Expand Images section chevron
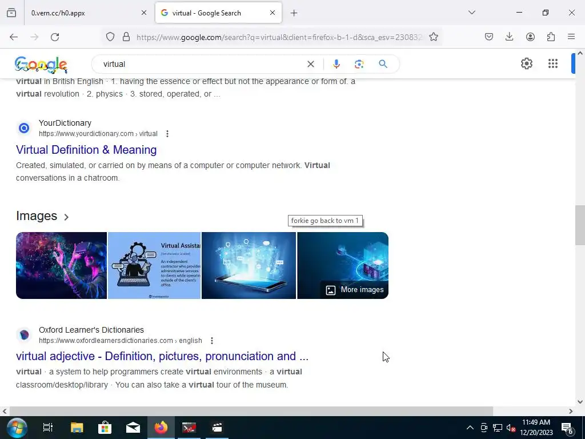Image resolution: width=585 pixels, height=439 pixels. point(66,217)
